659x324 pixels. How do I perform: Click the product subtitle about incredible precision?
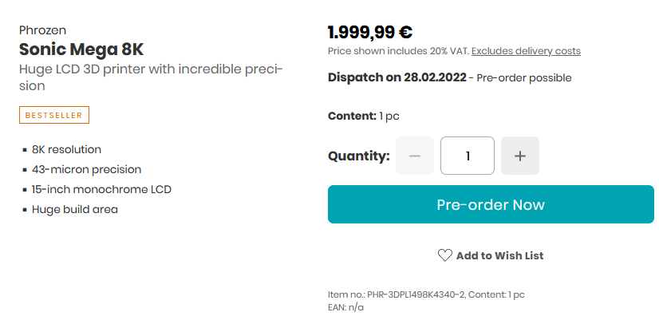(151, 77)
